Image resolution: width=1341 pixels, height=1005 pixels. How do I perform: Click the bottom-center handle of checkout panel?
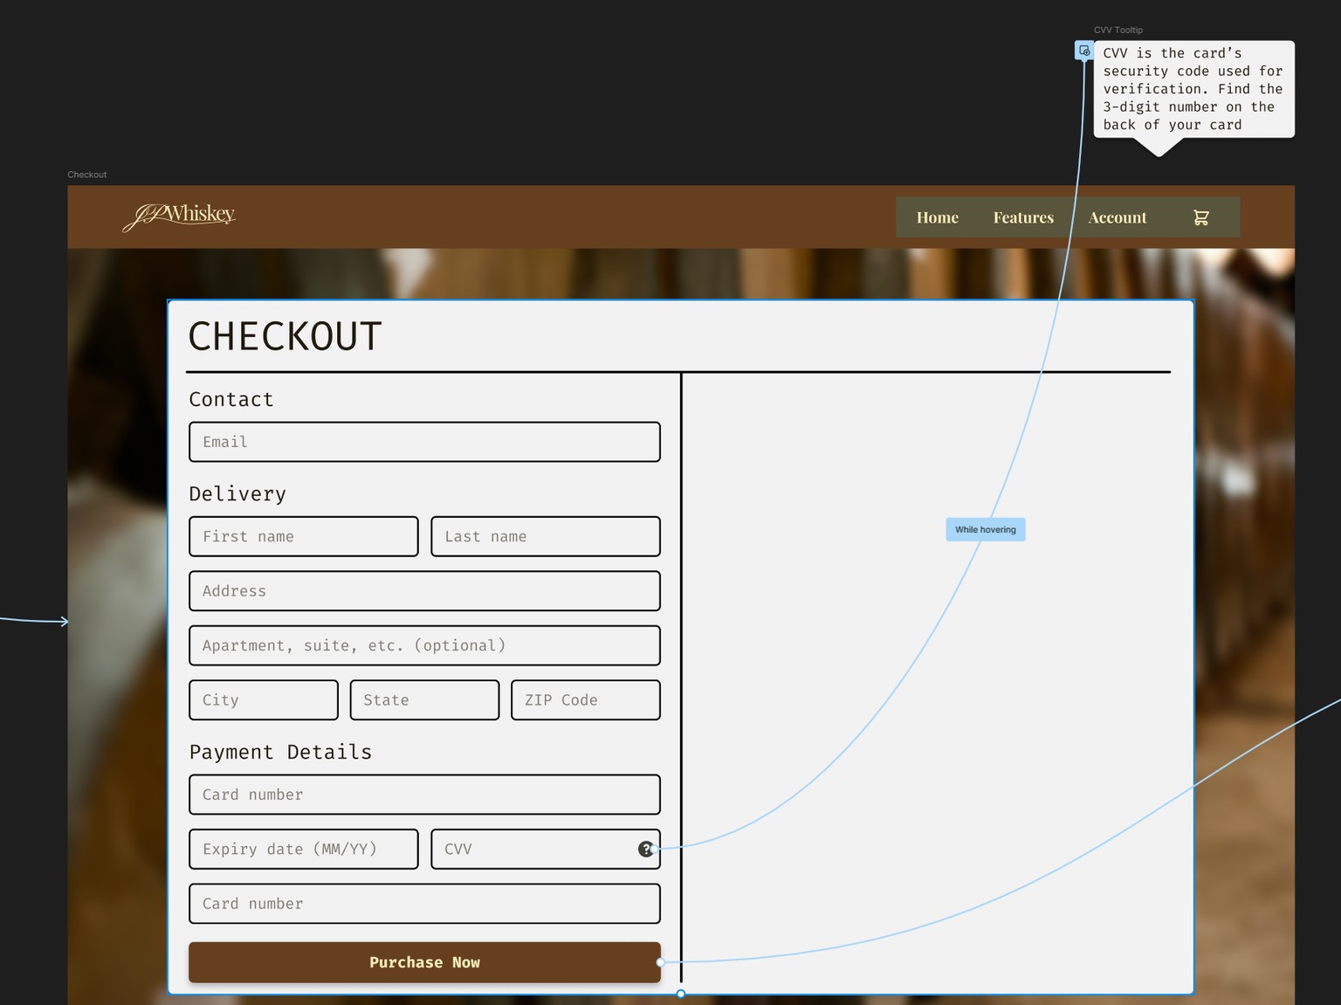pyautogui.click(x=681, y=994)
